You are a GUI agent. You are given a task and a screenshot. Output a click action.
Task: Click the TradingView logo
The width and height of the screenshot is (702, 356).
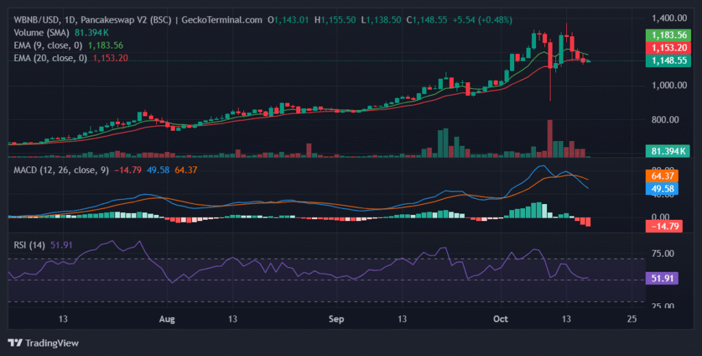(x=43, y=343)
